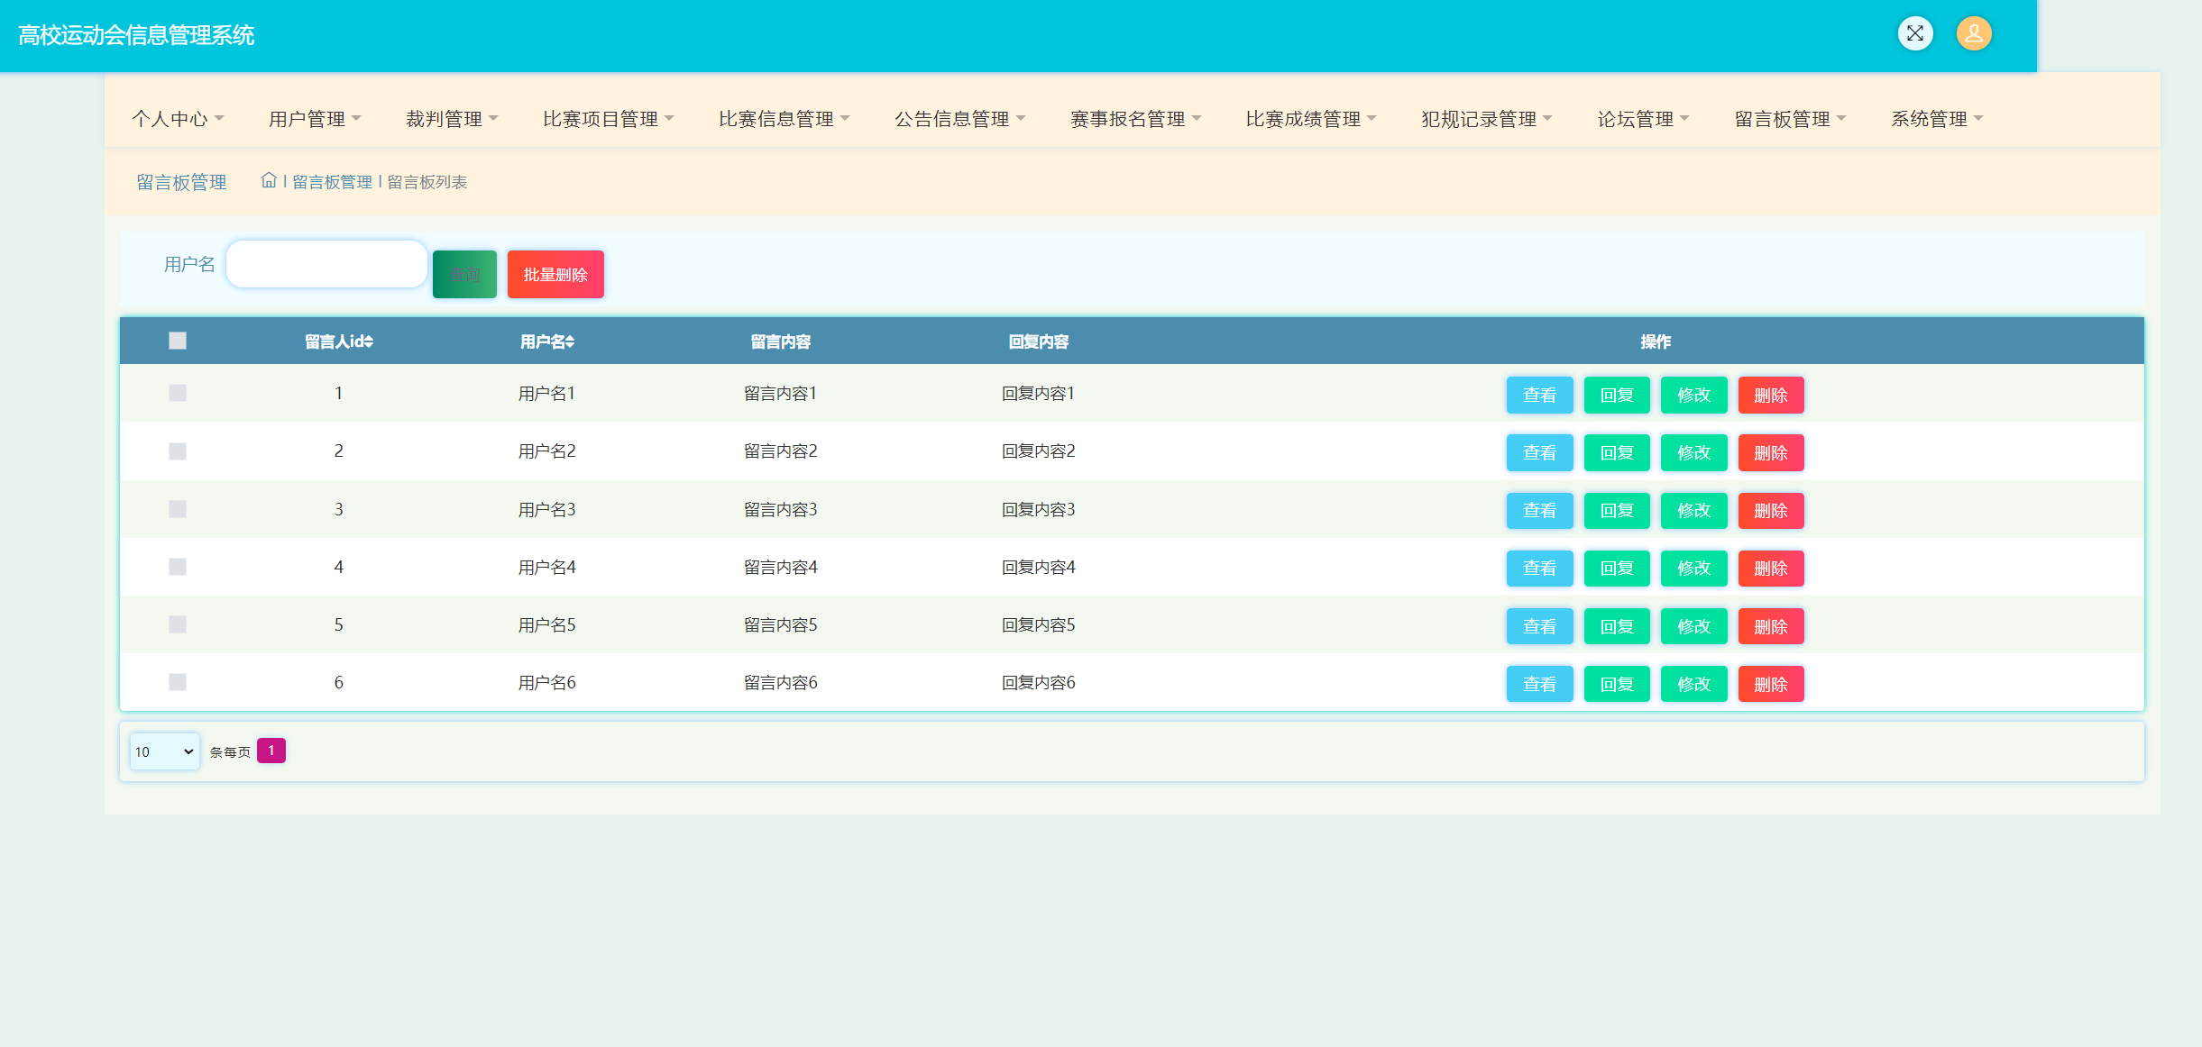Open the rows-per-page dropdown showing 10
2202x1047 pixels.
tap(164, 751)
